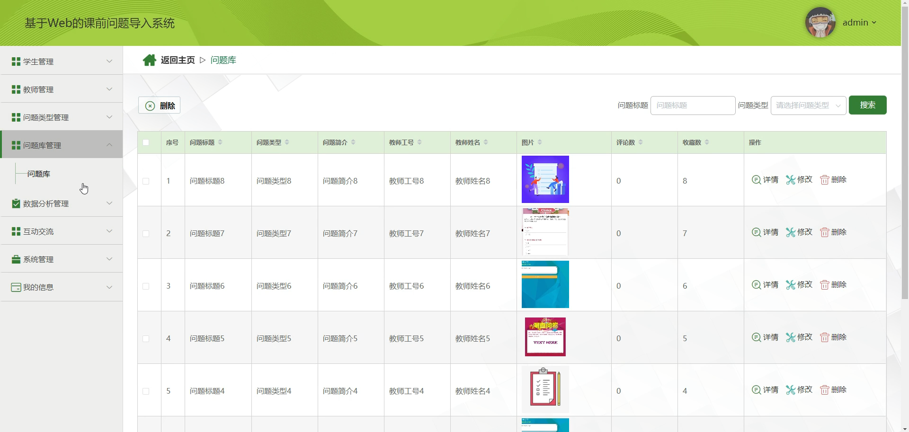Click the 删除 trash icon for 问题标题8
The width and height of the screenshot is (909, 432).
[x=824, y=180]
